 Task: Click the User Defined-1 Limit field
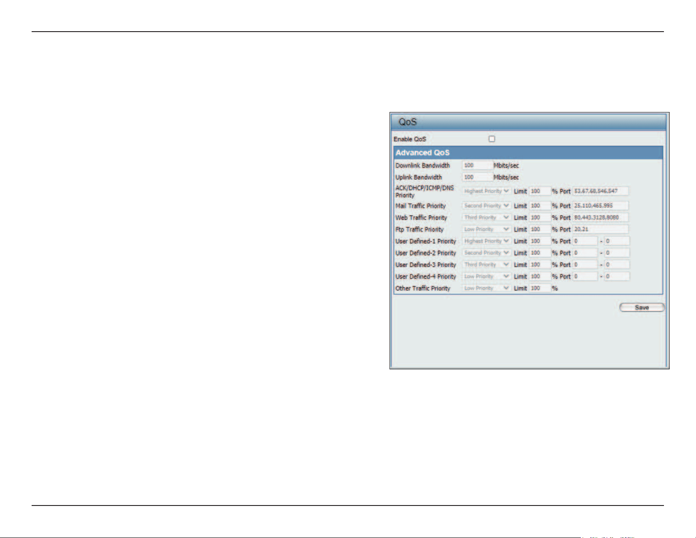tap(540, 241)
